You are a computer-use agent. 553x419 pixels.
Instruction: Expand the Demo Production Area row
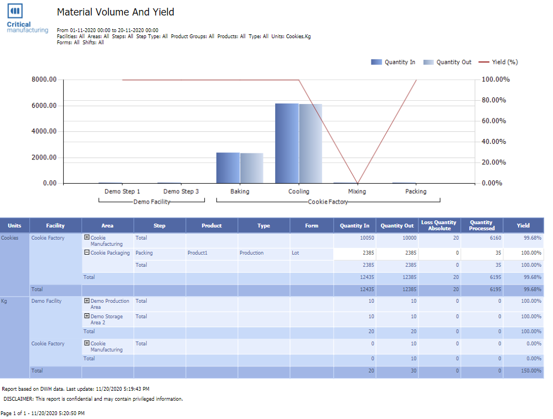[x=87, y=301]
